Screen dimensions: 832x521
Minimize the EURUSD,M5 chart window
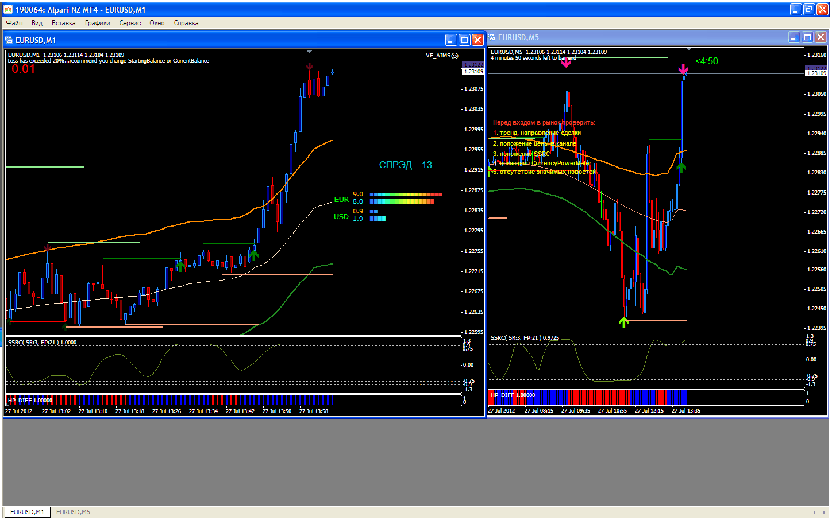pyautogui.click(x=794, y=37)
